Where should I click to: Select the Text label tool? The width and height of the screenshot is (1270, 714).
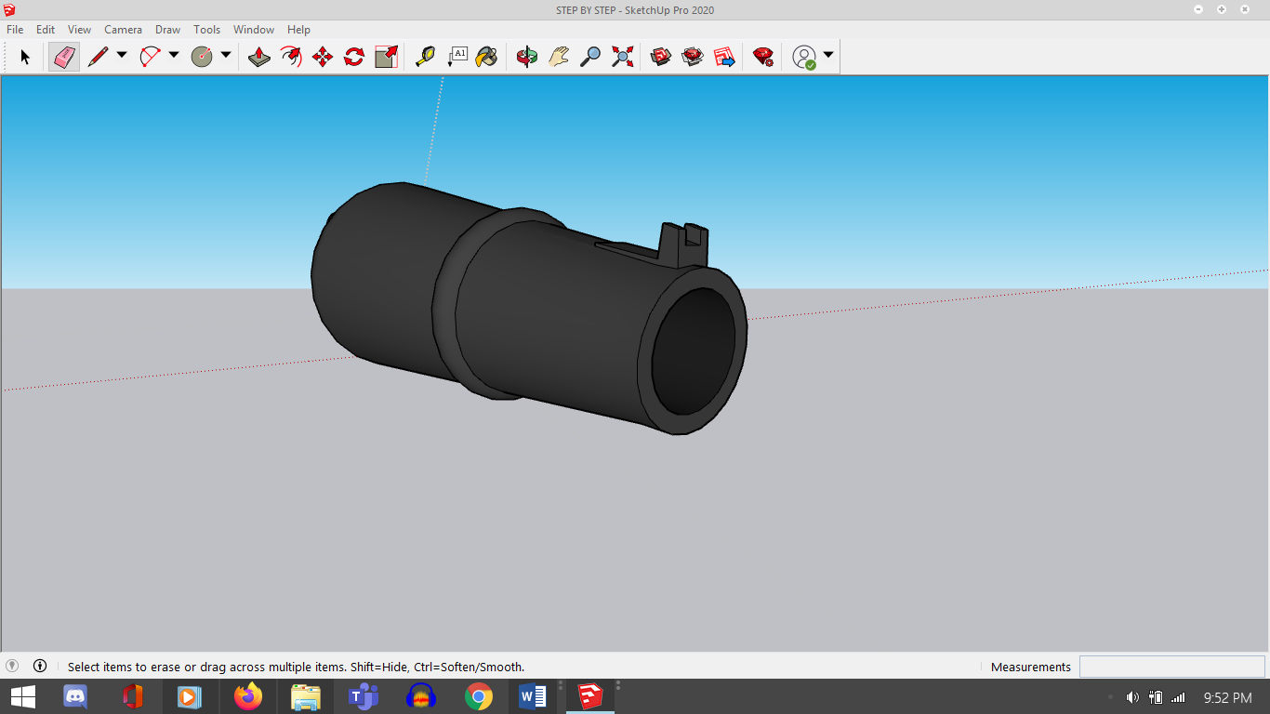456,57
